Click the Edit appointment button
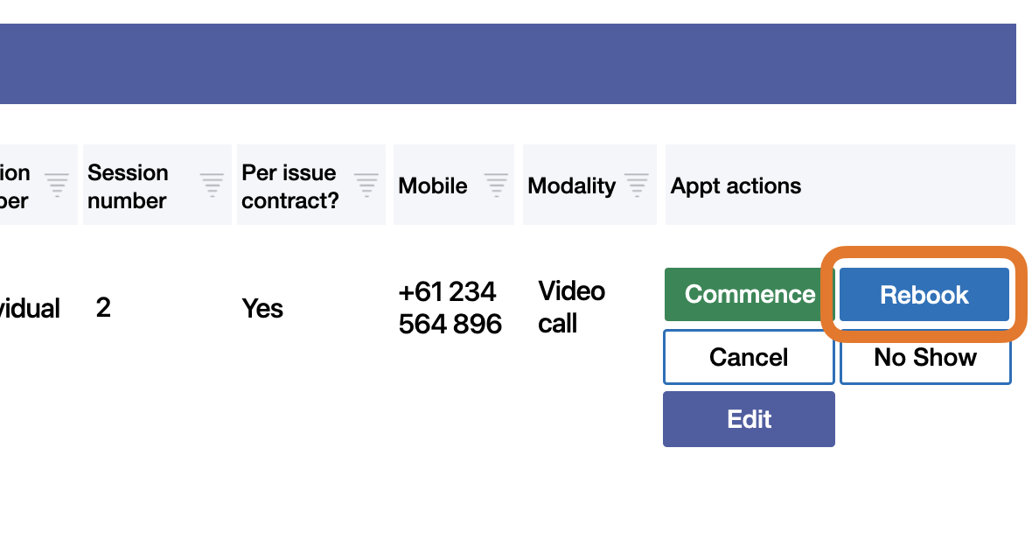The image size is (1032, 553). pyautogui.click(x=749, y=419)
